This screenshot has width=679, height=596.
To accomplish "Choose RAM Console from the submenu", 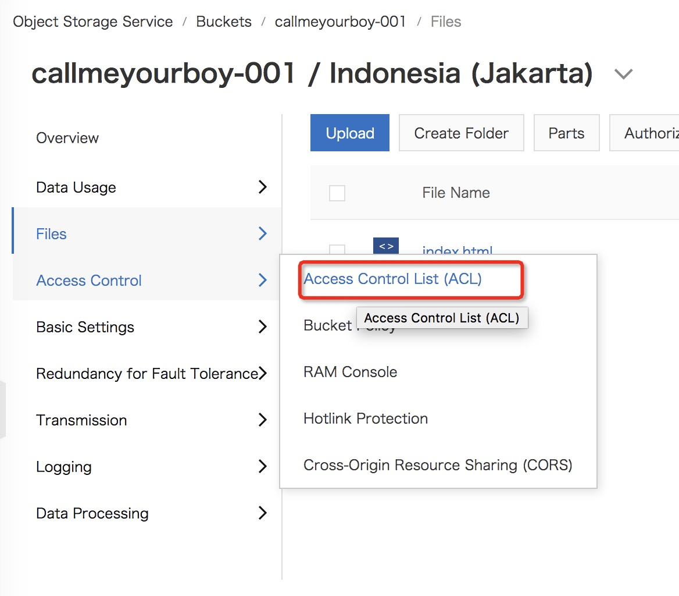I will tap(350, 372).
